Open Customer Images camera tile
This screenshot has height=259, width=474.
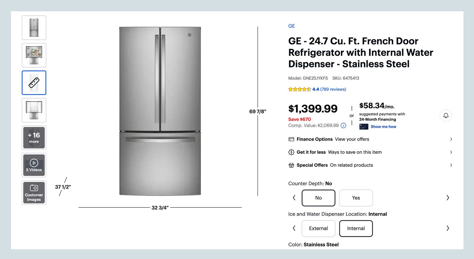pos(34,193)
